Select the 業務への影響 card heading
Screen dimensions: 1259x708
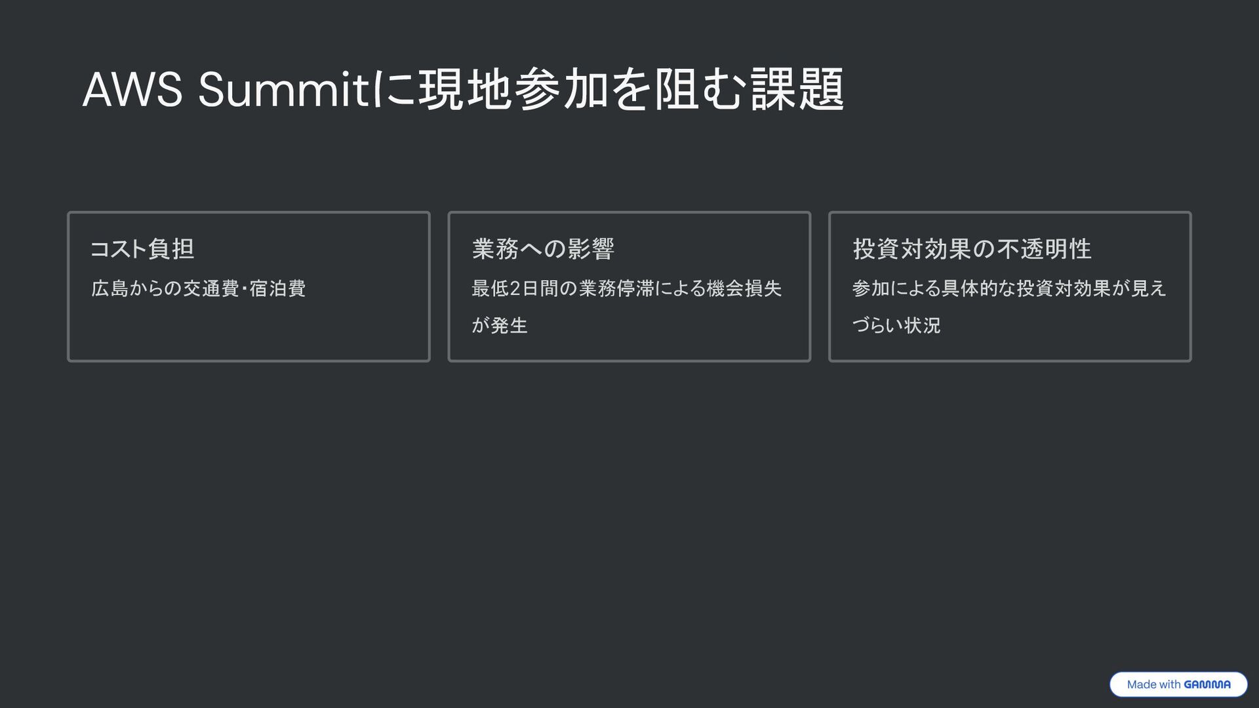[543, 249]
